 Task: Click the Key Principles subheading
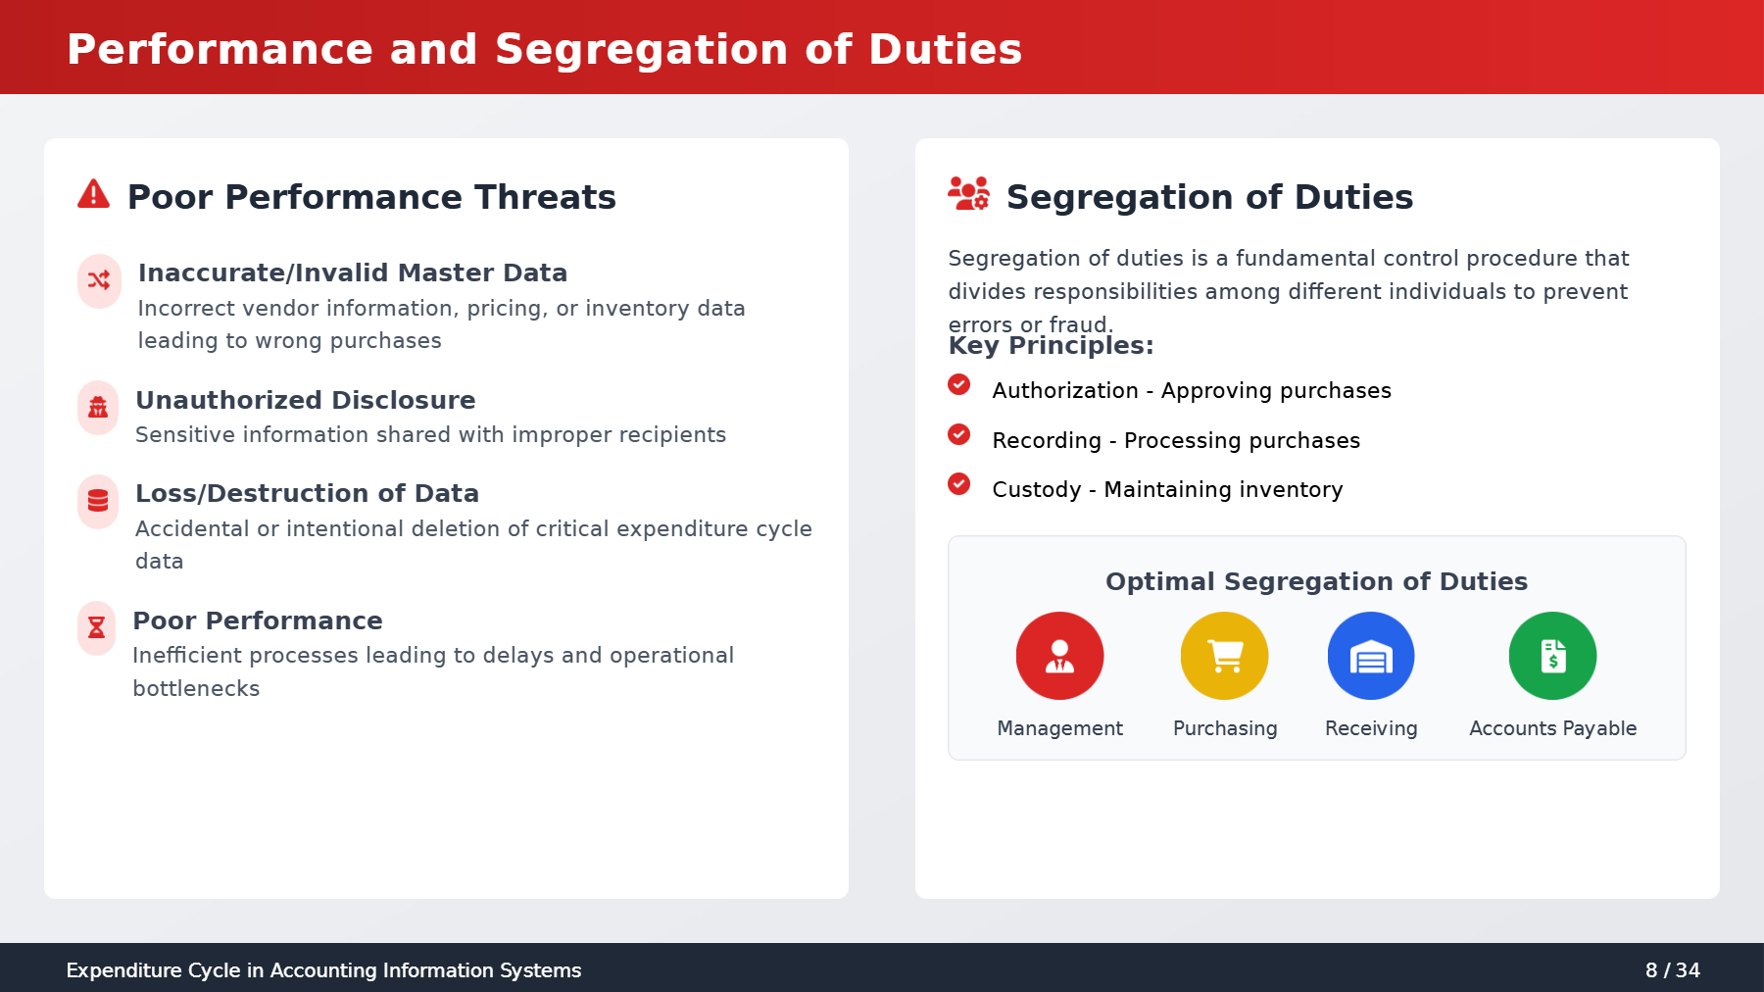pyautogui.click(x=1051, y=345)
